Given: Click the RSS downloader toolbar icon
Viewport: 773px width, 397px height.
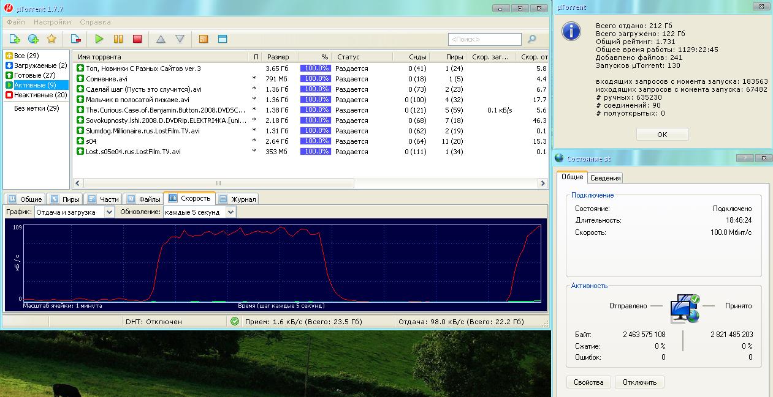Looking at the screenshot, I should pos(204,39).
